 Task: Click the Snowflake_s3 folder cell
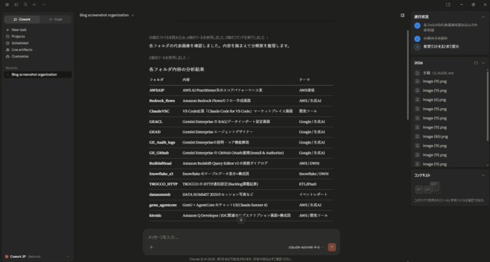161,174
